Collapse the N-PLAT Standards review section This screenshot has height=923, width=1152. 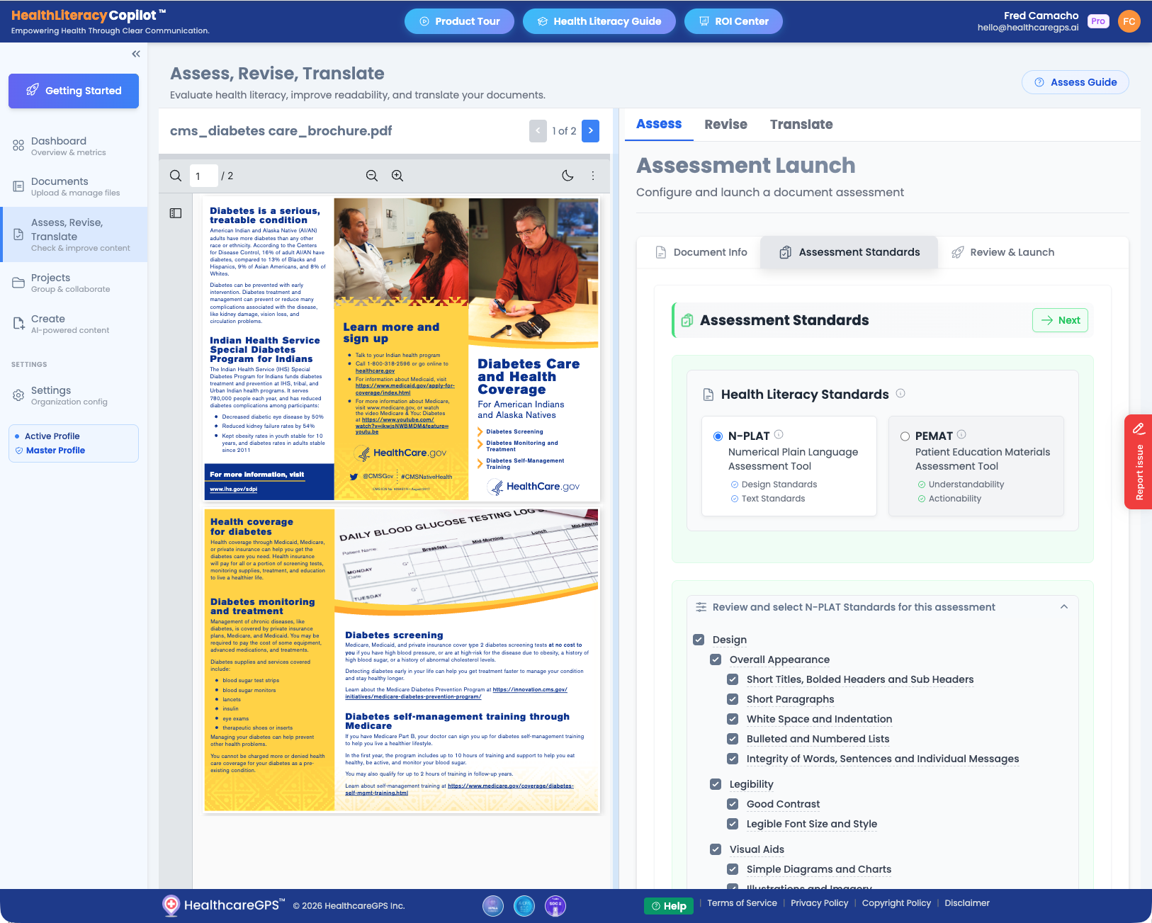(1063, 607)
